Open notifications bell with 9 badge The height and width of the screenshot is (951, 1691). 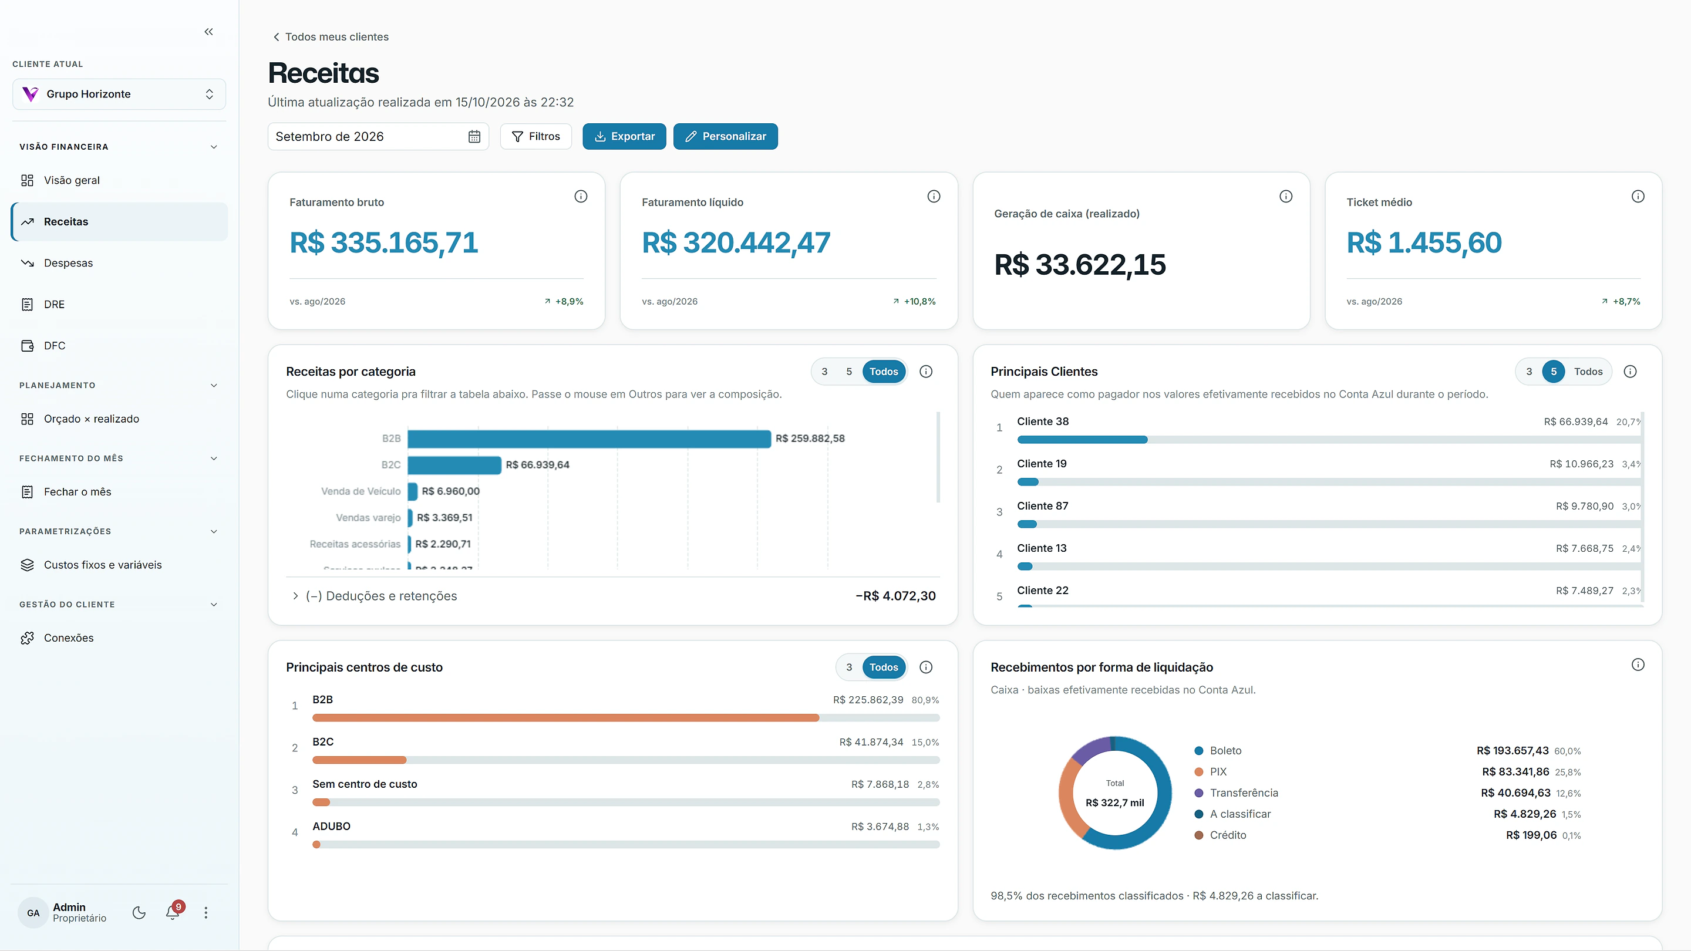(x=173, y=912)
